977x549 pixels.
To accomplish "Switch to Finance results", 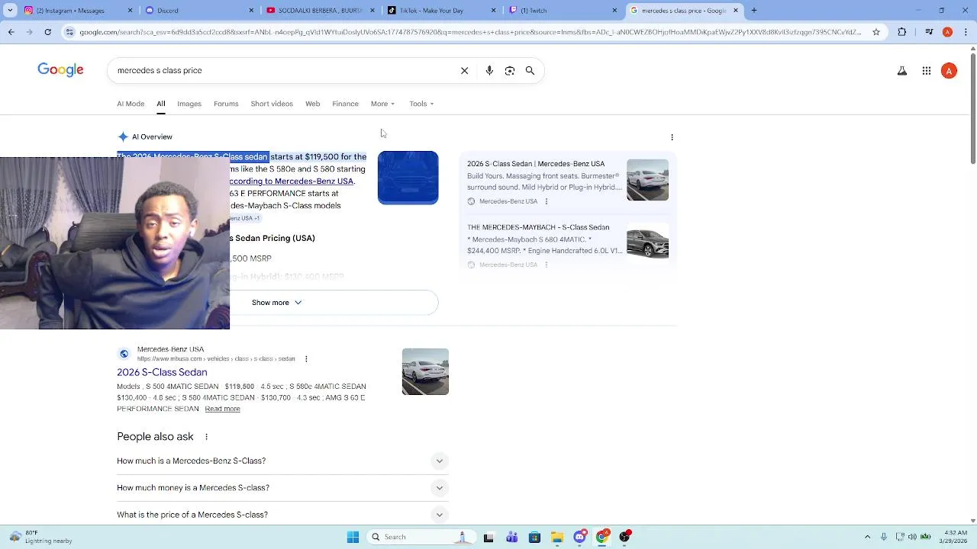I will 345,104.
